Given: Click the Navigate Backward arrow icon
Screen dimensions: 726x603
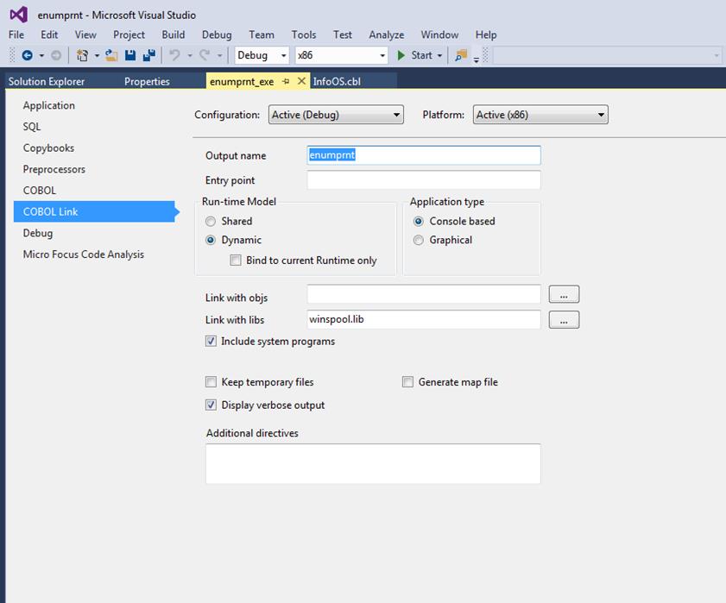Looking at the screenshot, I should click(27, 55).
